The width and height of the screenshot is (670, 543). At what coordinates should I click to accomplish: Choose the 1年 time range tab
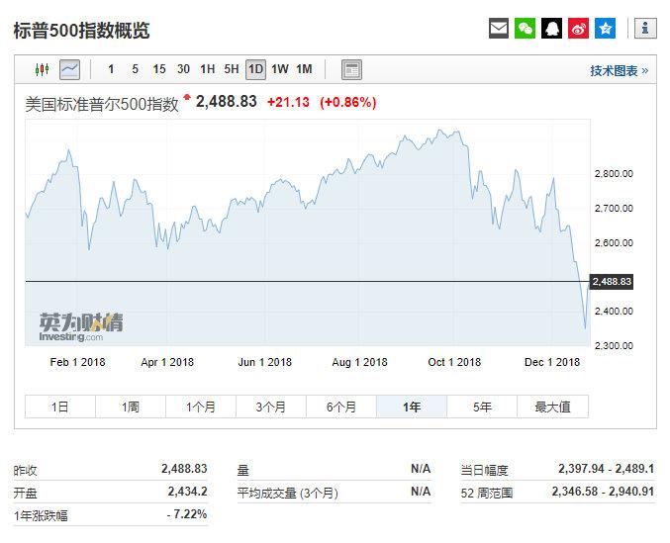pyautogui.click(x=412, y=407)
